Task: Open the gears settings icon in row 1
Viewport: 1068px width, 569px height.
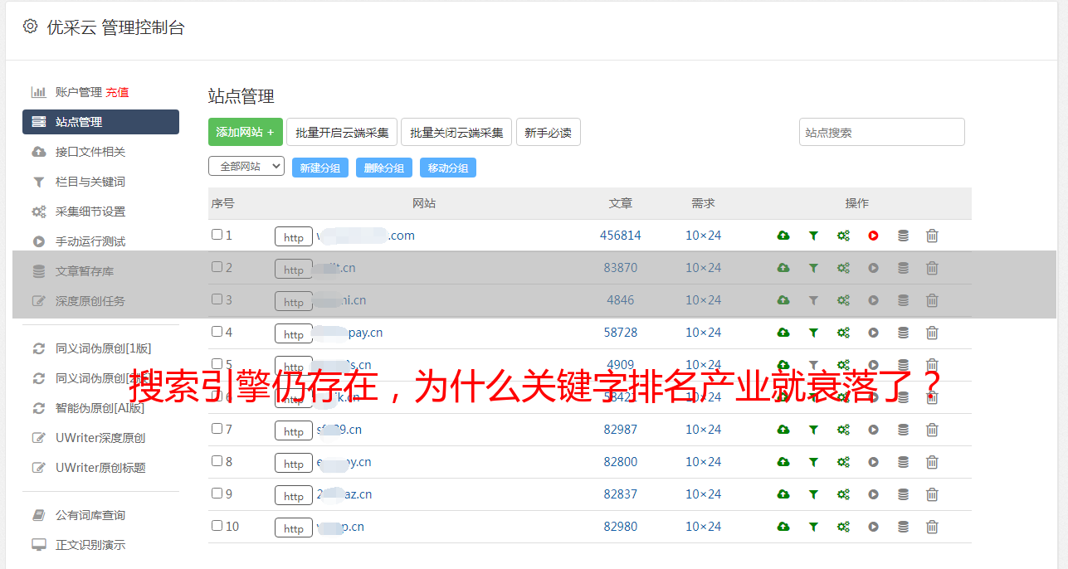Action: pos(843,236)
